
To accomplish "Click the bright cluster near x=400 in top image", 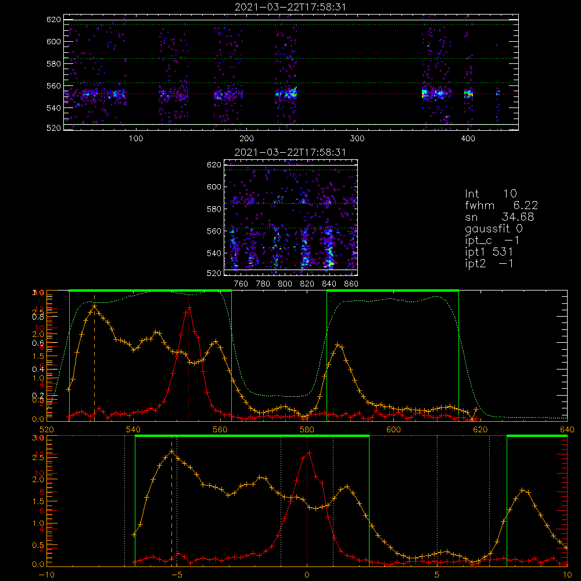I will pyautogui.click(x=468, y=94).
